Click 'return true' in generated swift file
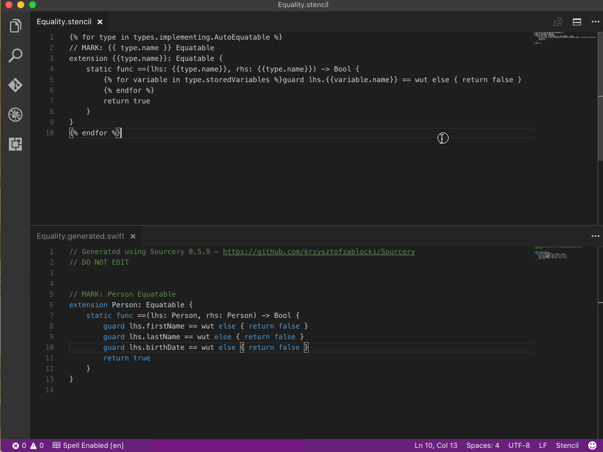Image resolution: width=603 pixels, height=452 pixels. point(127,358)
